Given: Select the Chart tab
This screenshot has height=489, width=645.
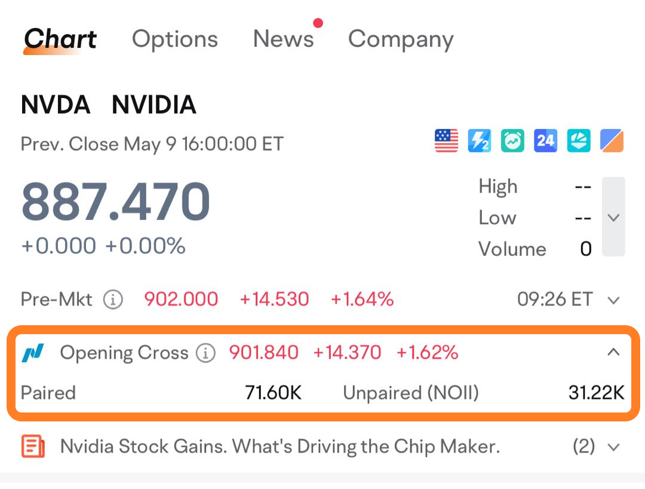Looking at the screenshot, I should point(60,39).
